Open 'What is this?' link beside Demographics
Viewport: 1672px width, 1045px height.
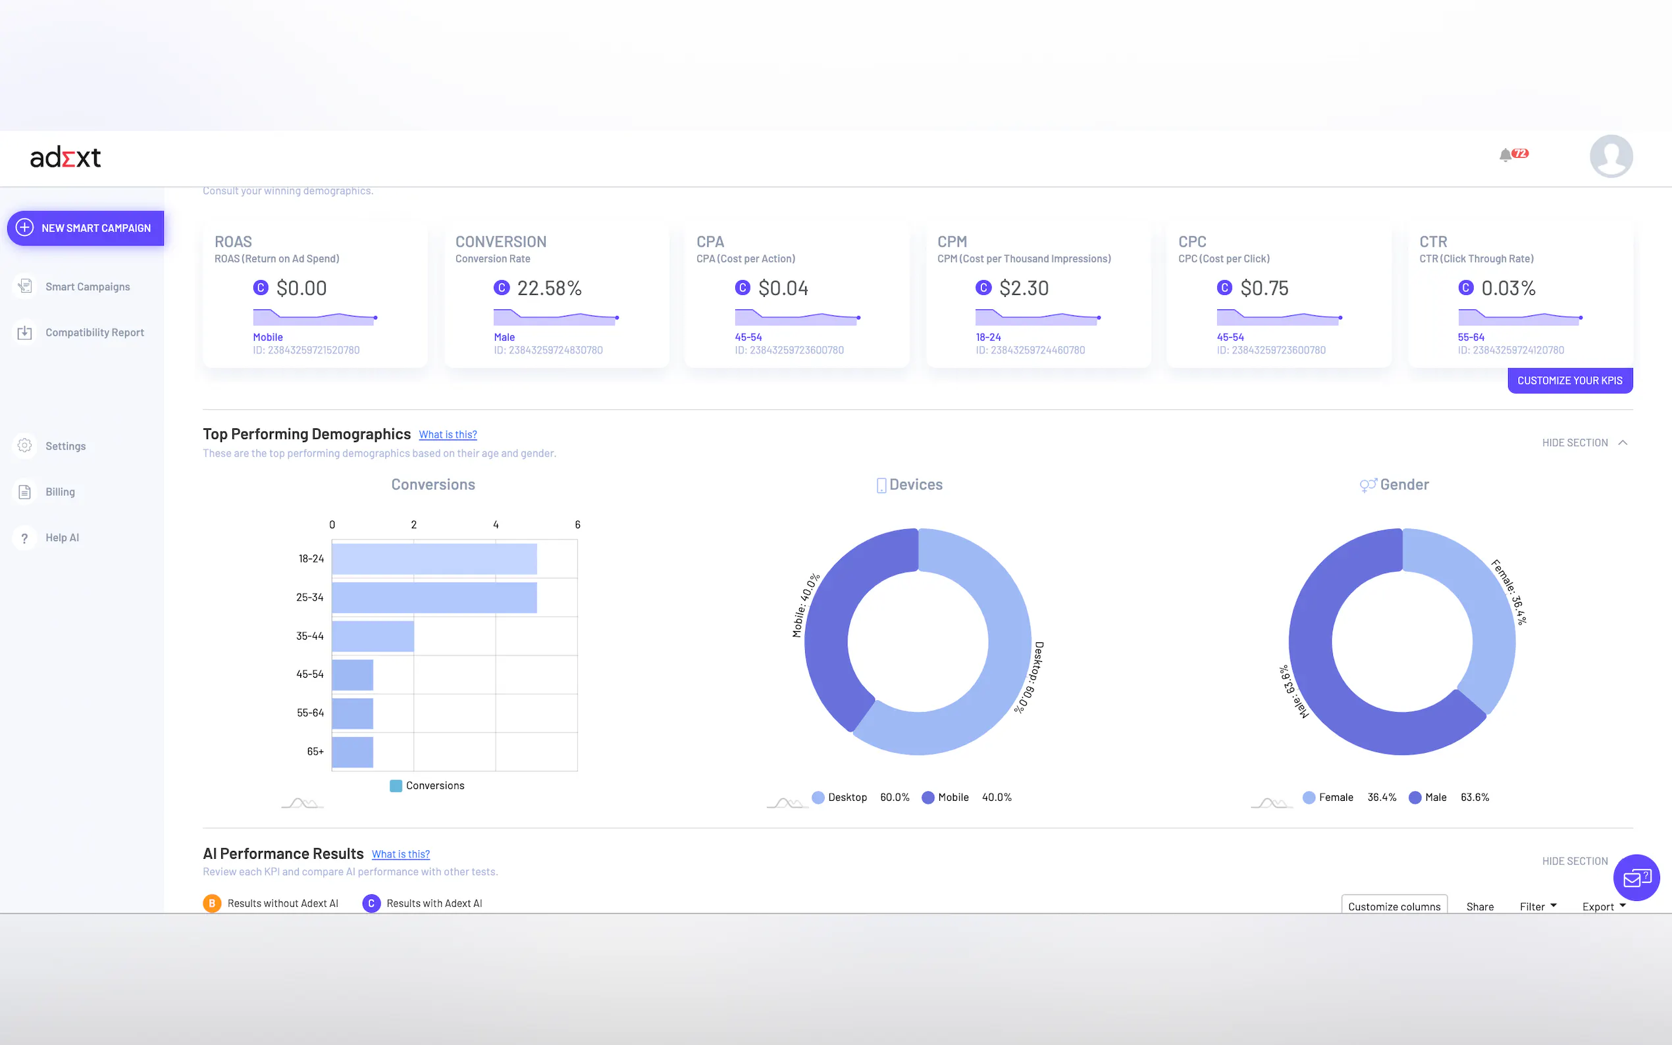(x=447, y=435)
